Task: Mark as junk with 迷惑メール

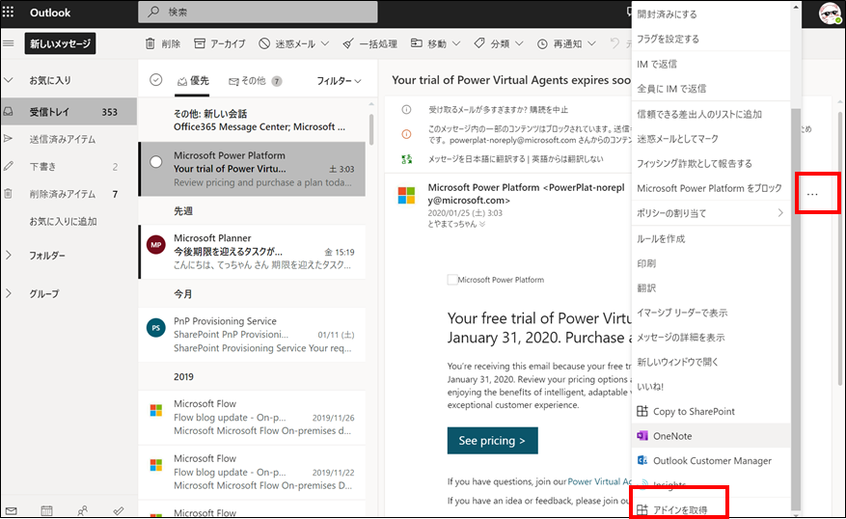Action: click(x=287, y=43)
